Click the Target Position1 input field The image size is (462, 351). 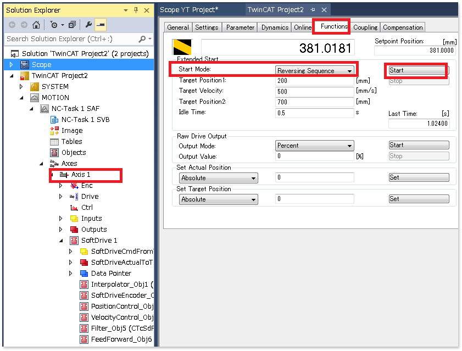click(x=315, y=81)
